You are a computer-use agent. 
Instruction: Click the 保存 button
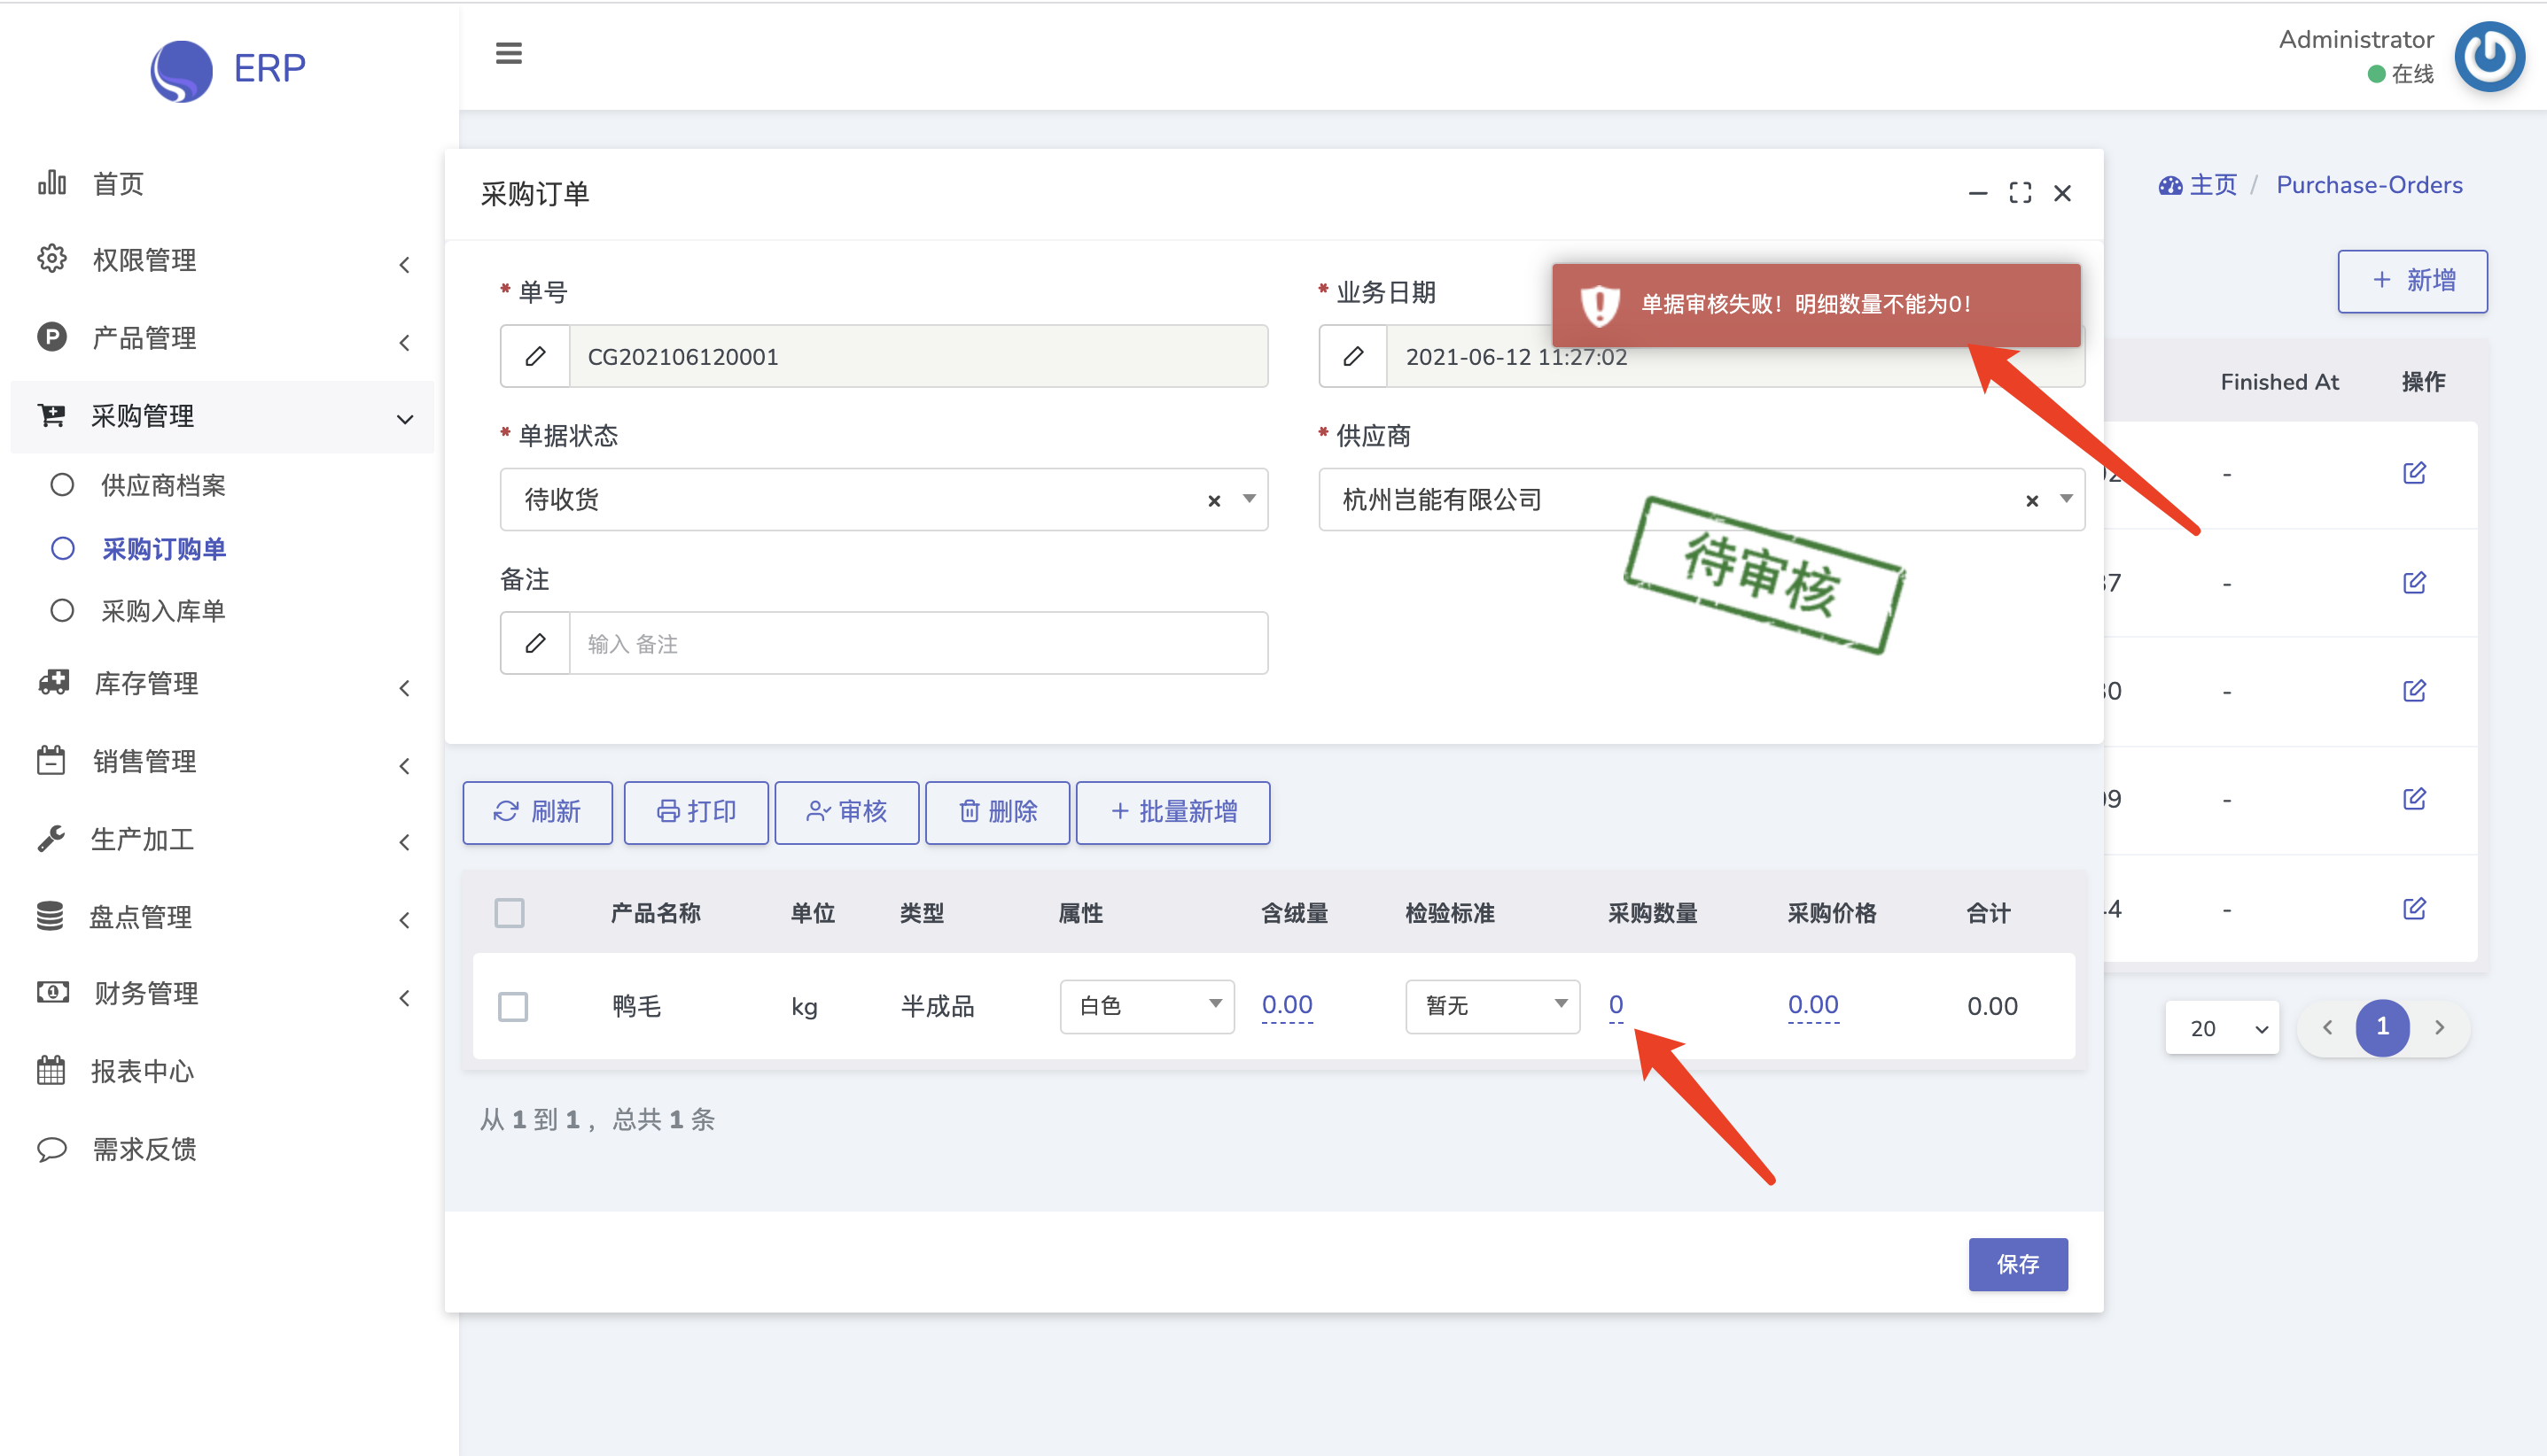pos(2018,1264)
